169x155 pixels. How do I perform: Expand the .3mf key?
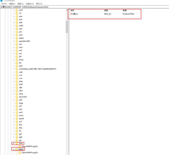pos(14,10)
